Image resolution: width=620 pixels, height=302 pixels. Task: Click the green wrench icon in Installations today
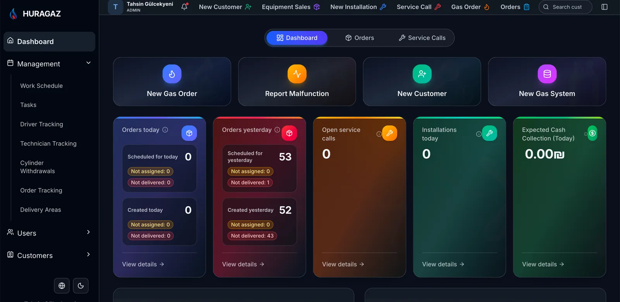(x=489, y=133)
